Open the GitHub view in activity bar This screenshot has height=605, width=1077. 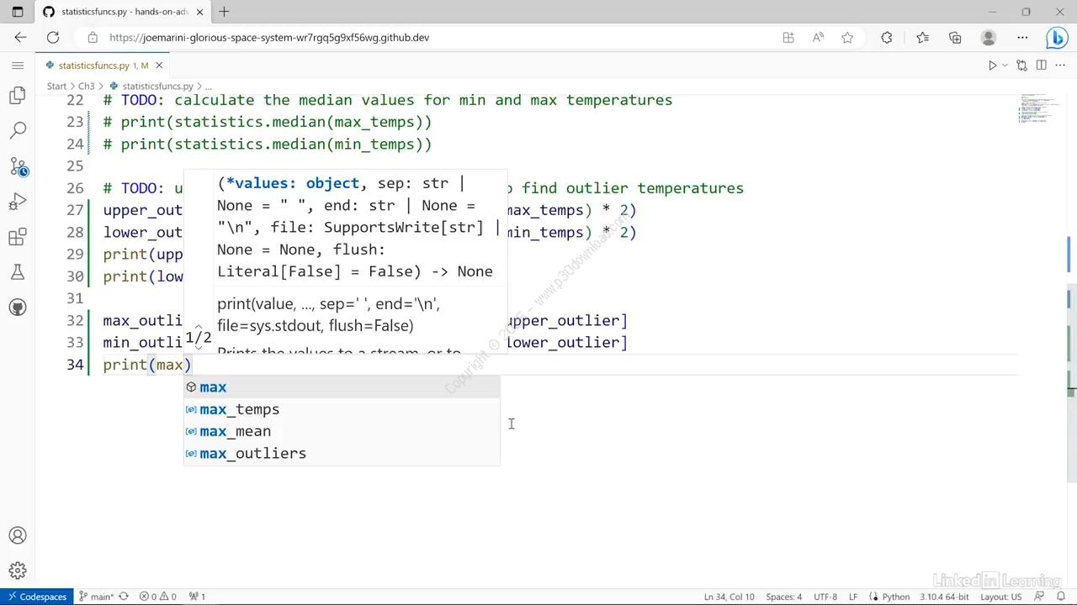(18, 308)
